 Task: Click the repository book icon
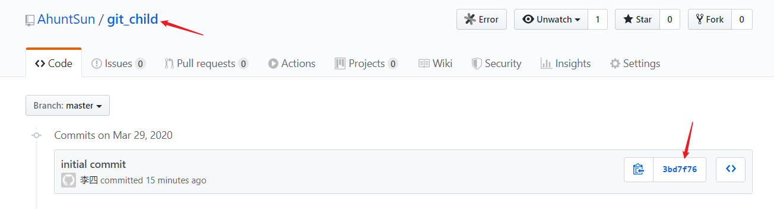click(30, 20)
